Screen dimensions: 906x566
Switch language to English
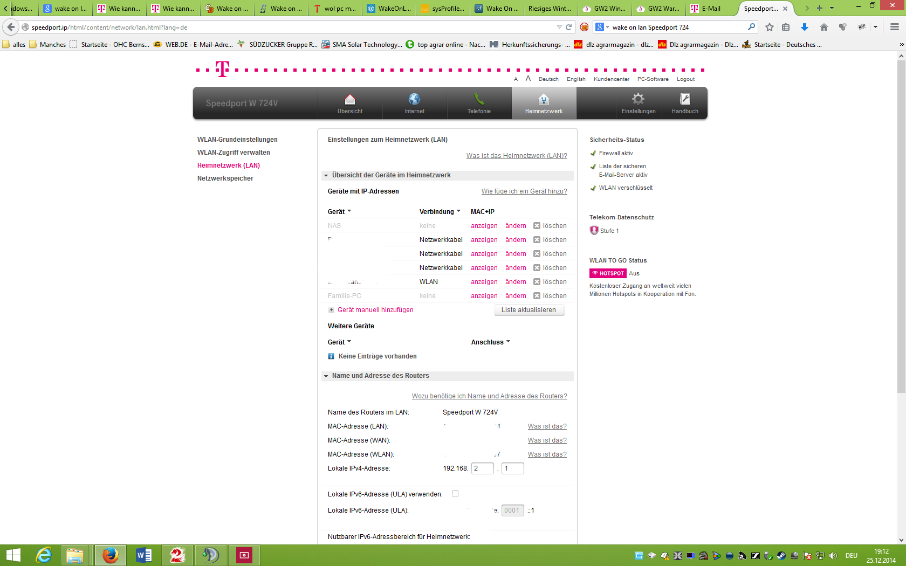[x=576, y=79]
